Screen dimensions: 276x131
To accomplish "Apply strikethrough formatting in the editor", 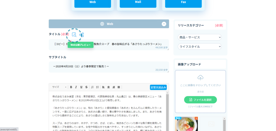I will coord(86,87).
